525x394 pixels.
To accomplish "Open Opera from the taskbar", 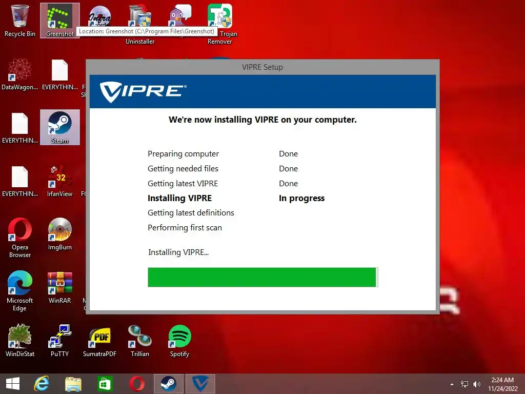I will point(136,384).
